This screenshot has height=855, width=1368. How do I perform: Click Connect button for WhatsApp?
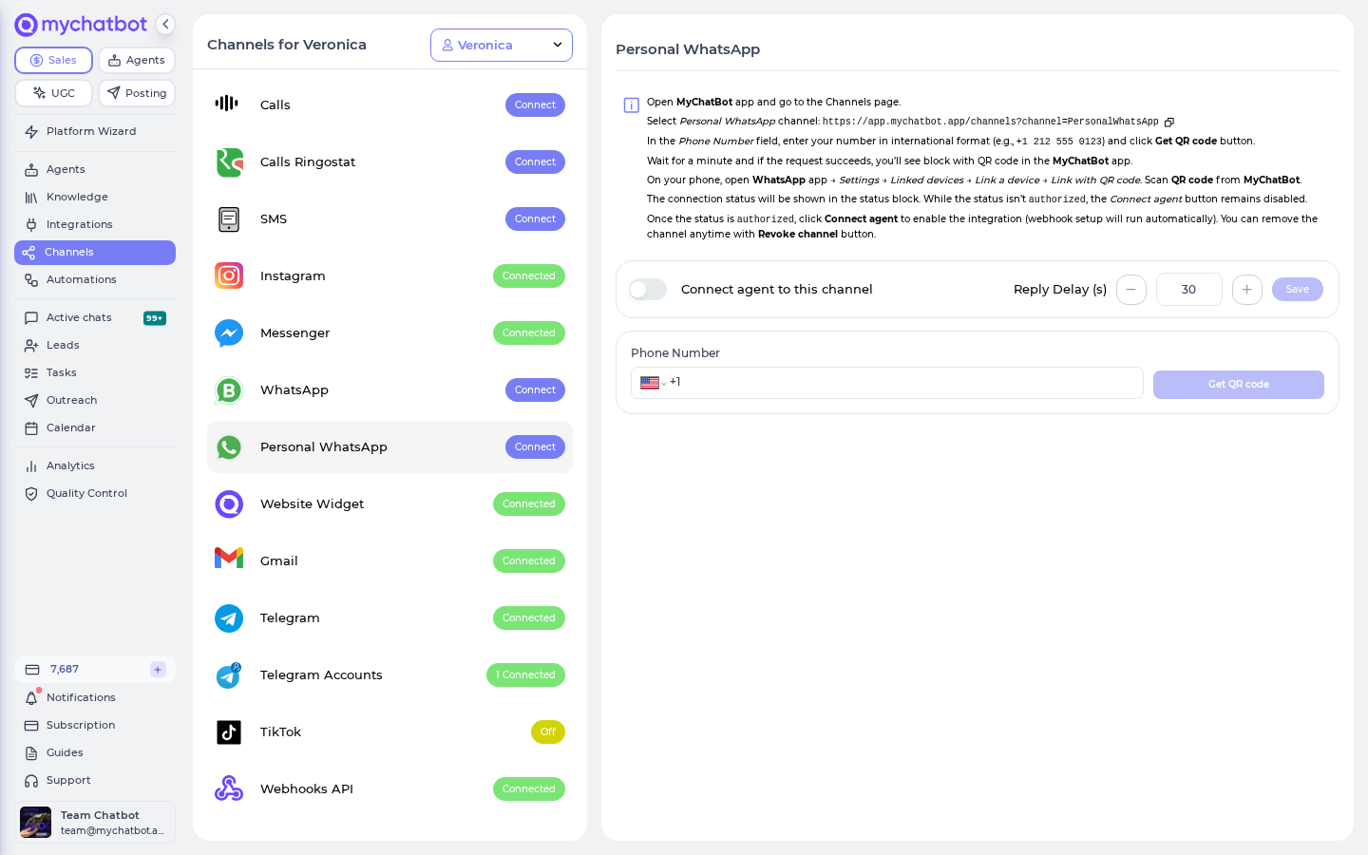[535, 390]
